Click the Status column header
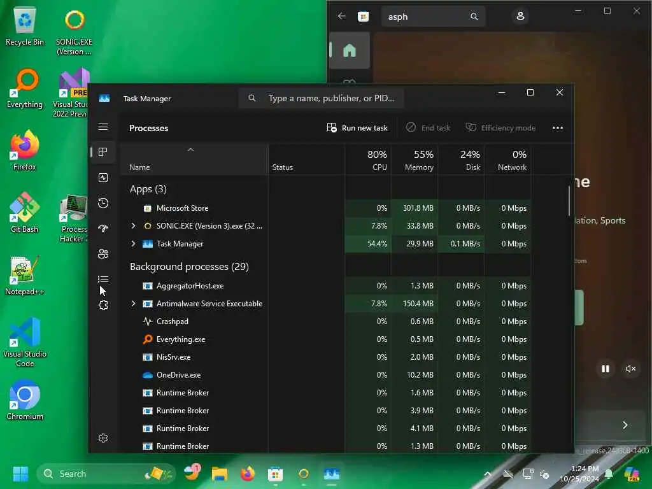The width and height of the screenshot is (652, 489). tap(306, 160)
